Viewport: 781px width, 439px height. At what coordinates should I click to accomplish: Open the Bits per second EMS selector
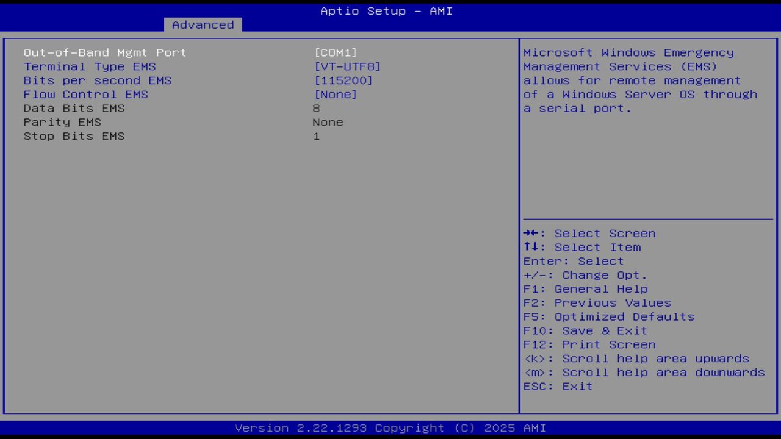coord(97,80)
